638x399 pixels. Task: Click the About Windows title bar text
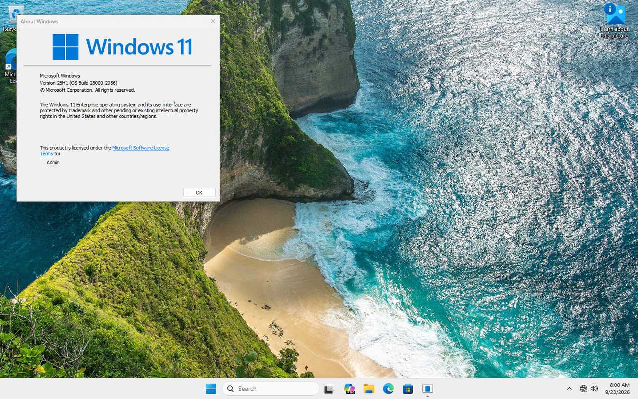click(39, 22)
